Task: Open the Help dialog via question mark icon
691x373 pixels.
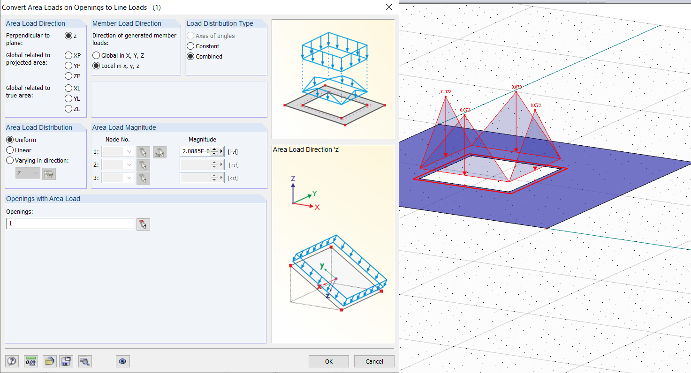Action: [12, 361]
